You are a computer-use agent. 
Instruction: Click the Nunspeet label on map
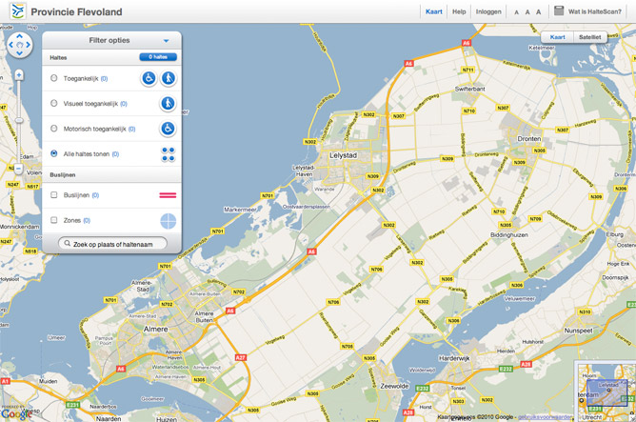579,331
